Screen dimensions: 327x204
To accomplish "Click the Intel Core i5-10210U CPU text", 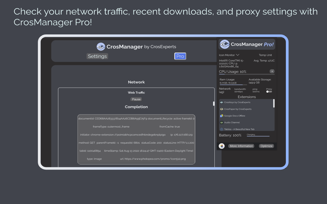I will [231, 63].
